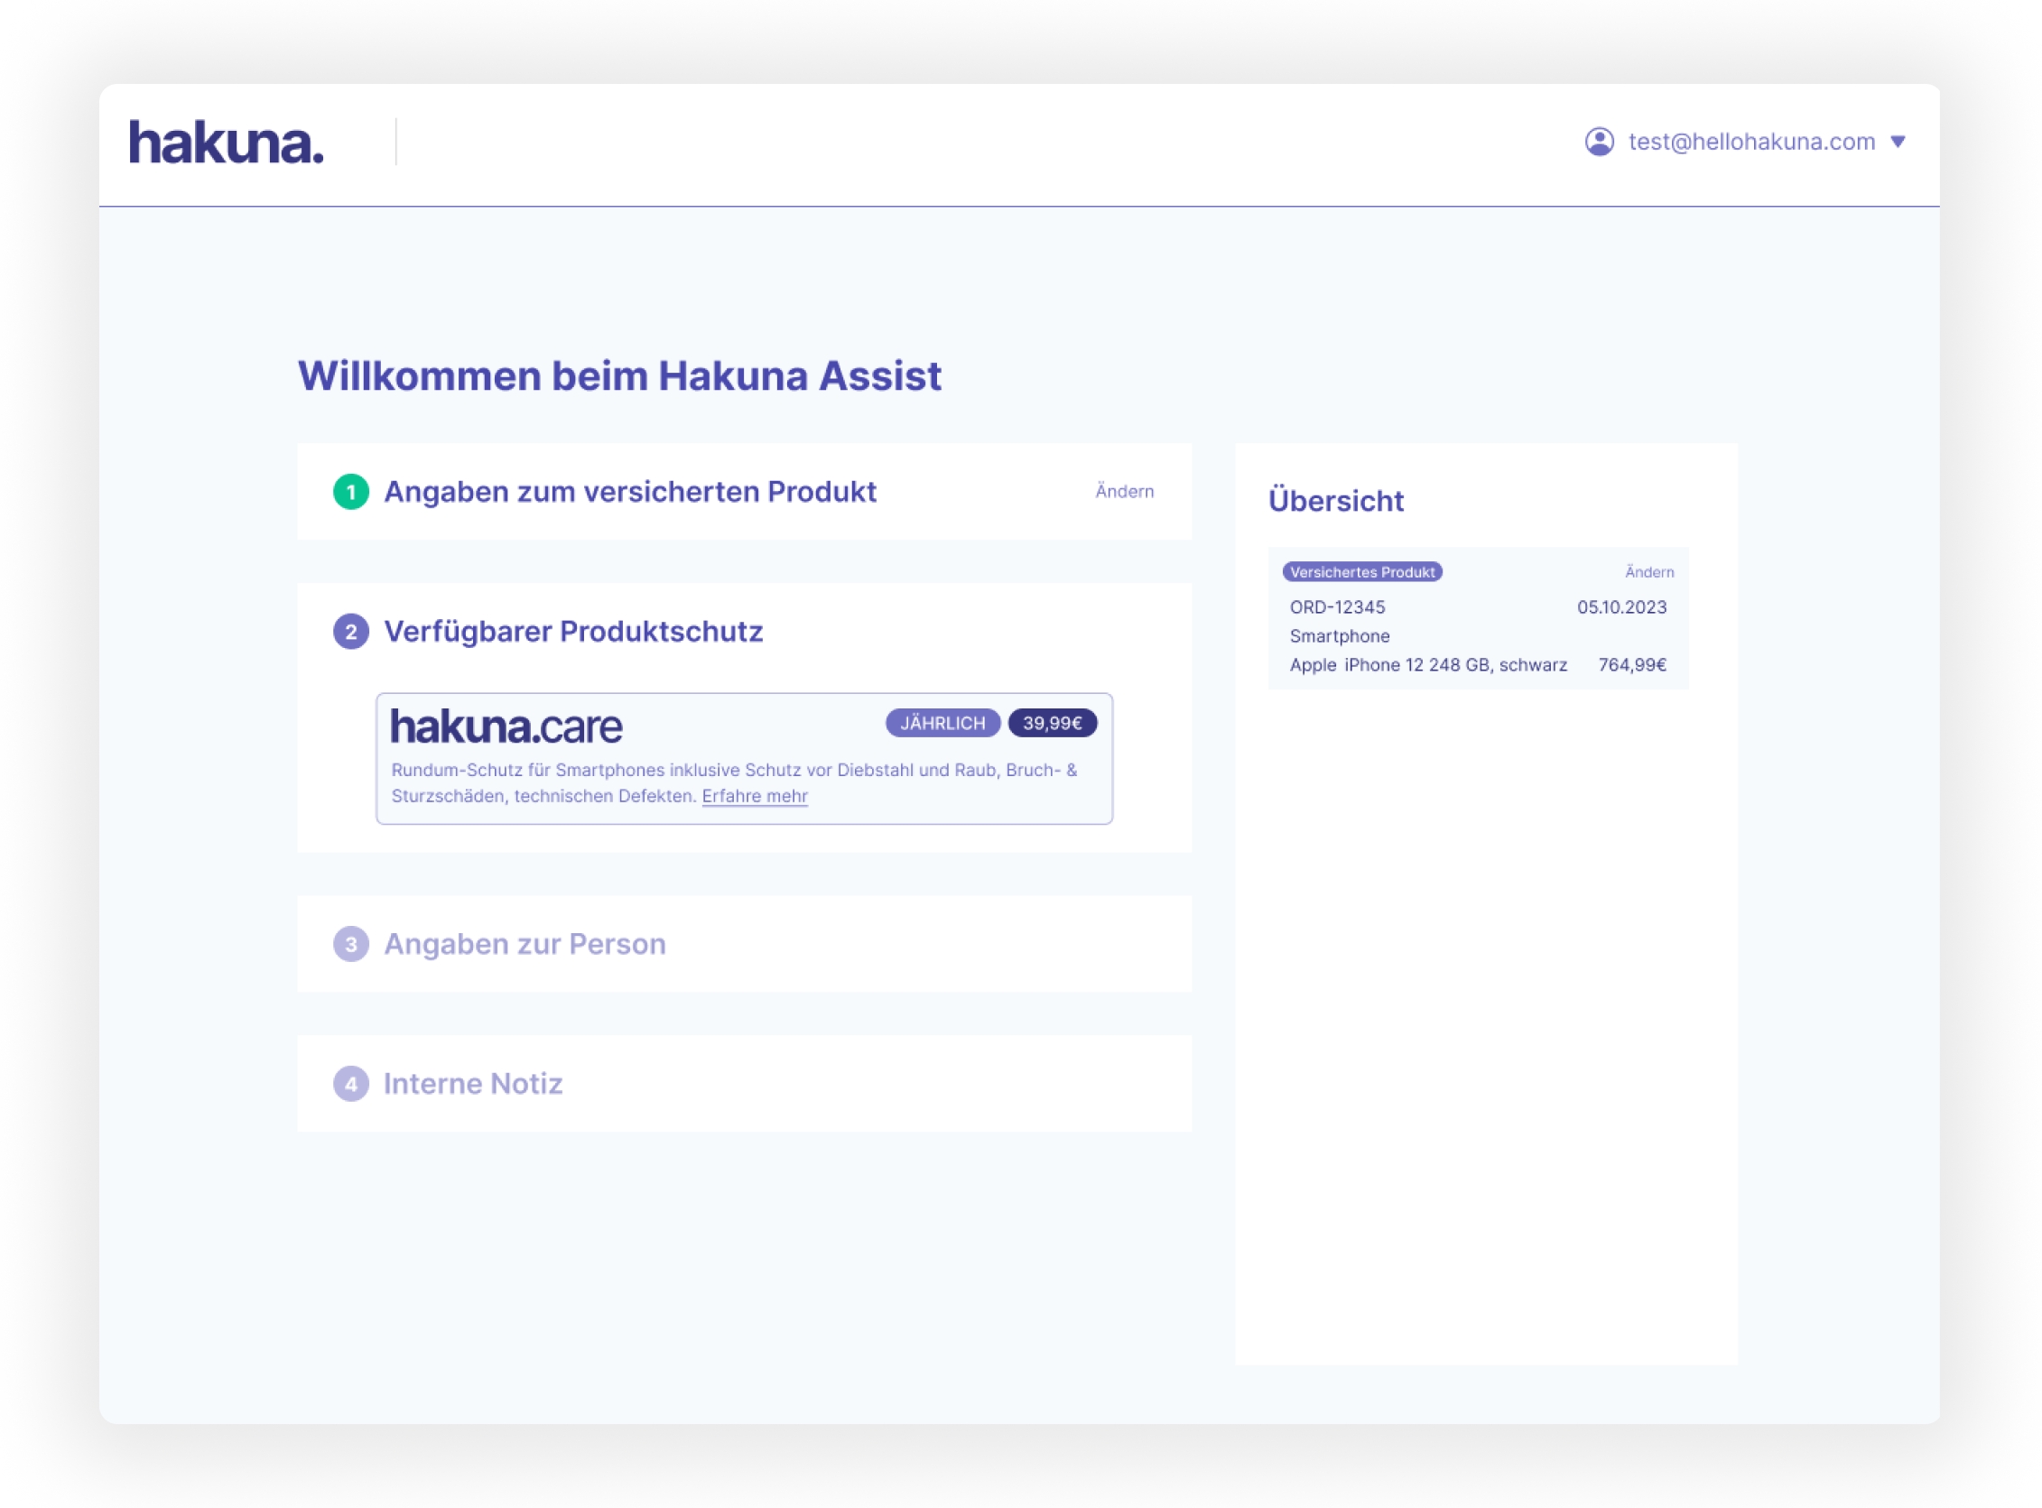Image resolution: width=2042 pixels, height=1508 pixels.
Task: Click the Versichertes Produkt tag
Action: tap(1361, 572)
